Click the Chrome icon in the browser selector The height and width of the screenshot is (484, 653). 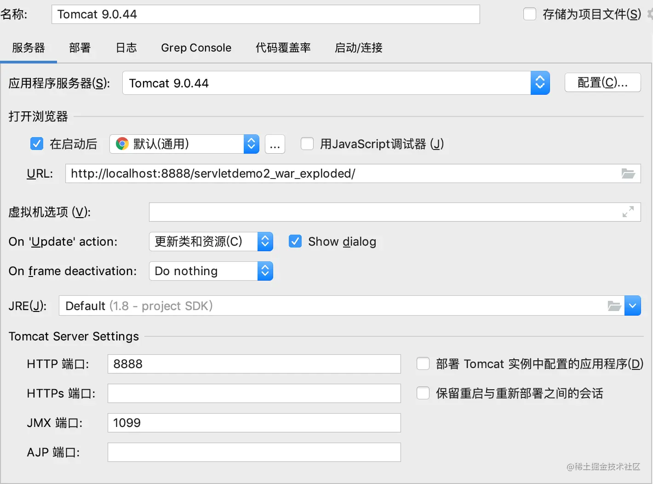122,144
